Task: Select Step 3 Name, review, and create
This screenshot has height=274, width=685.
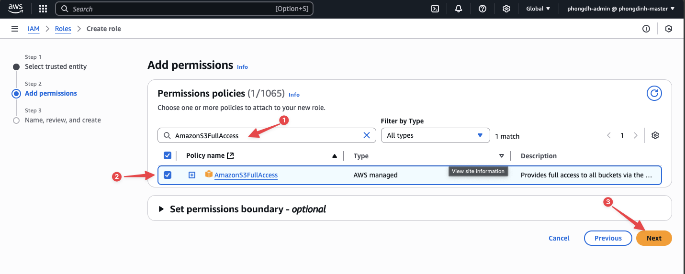Action: pos(63,120)
